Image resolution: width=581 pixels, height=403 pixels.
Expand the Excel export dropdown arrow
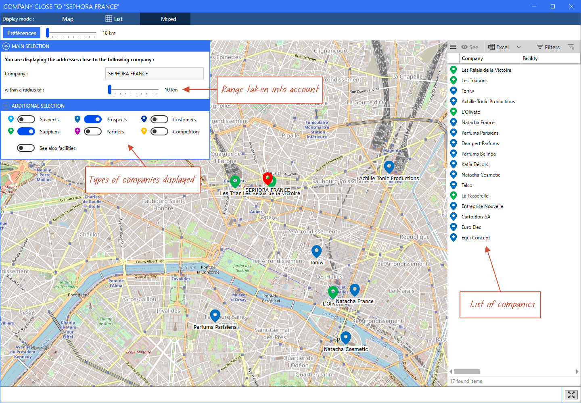click(519, 47)
